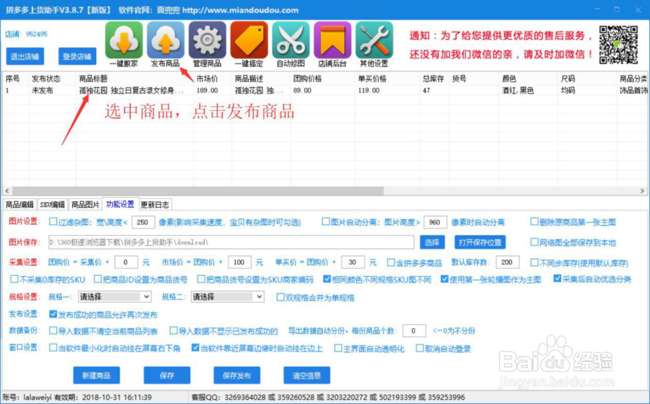Screen dimensions: 650x404
Task: Click the image save path field
Action: [231, 242]
